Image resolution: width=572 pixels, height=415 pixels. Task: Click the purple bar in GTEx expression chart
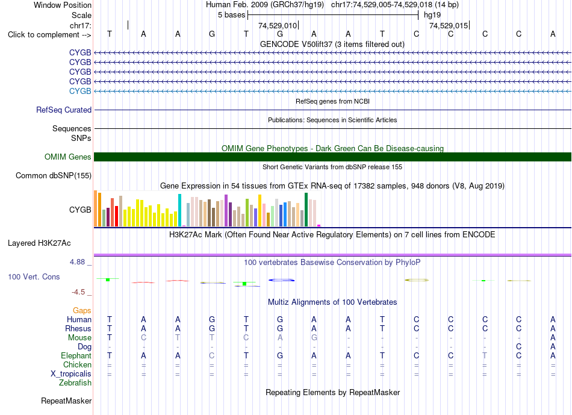(x=226, y=211)
